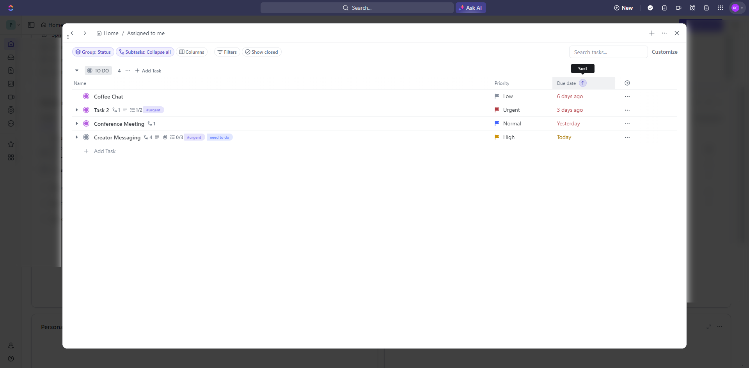749x368 pixels.
Task: Open the Task 2 row ellipsis menu
Action: [627, 110]
